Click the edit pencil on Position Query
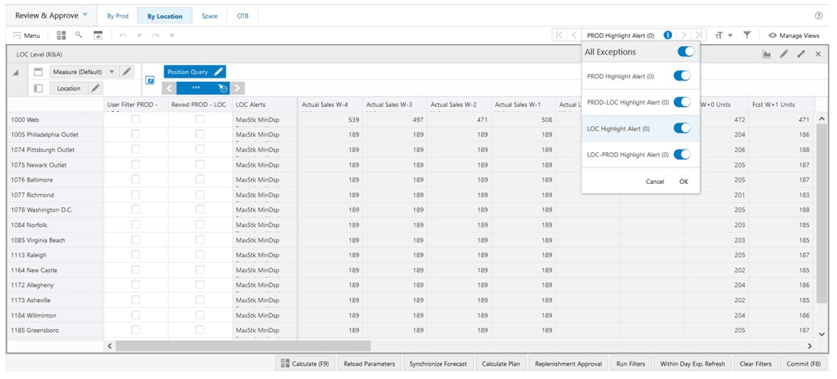 (x=218, y=72)
